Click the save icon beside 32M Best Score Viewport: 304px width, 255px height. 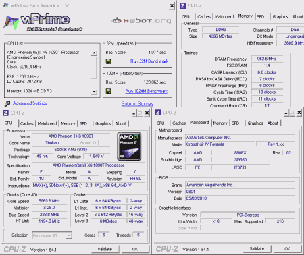click(x=109, y=61)
